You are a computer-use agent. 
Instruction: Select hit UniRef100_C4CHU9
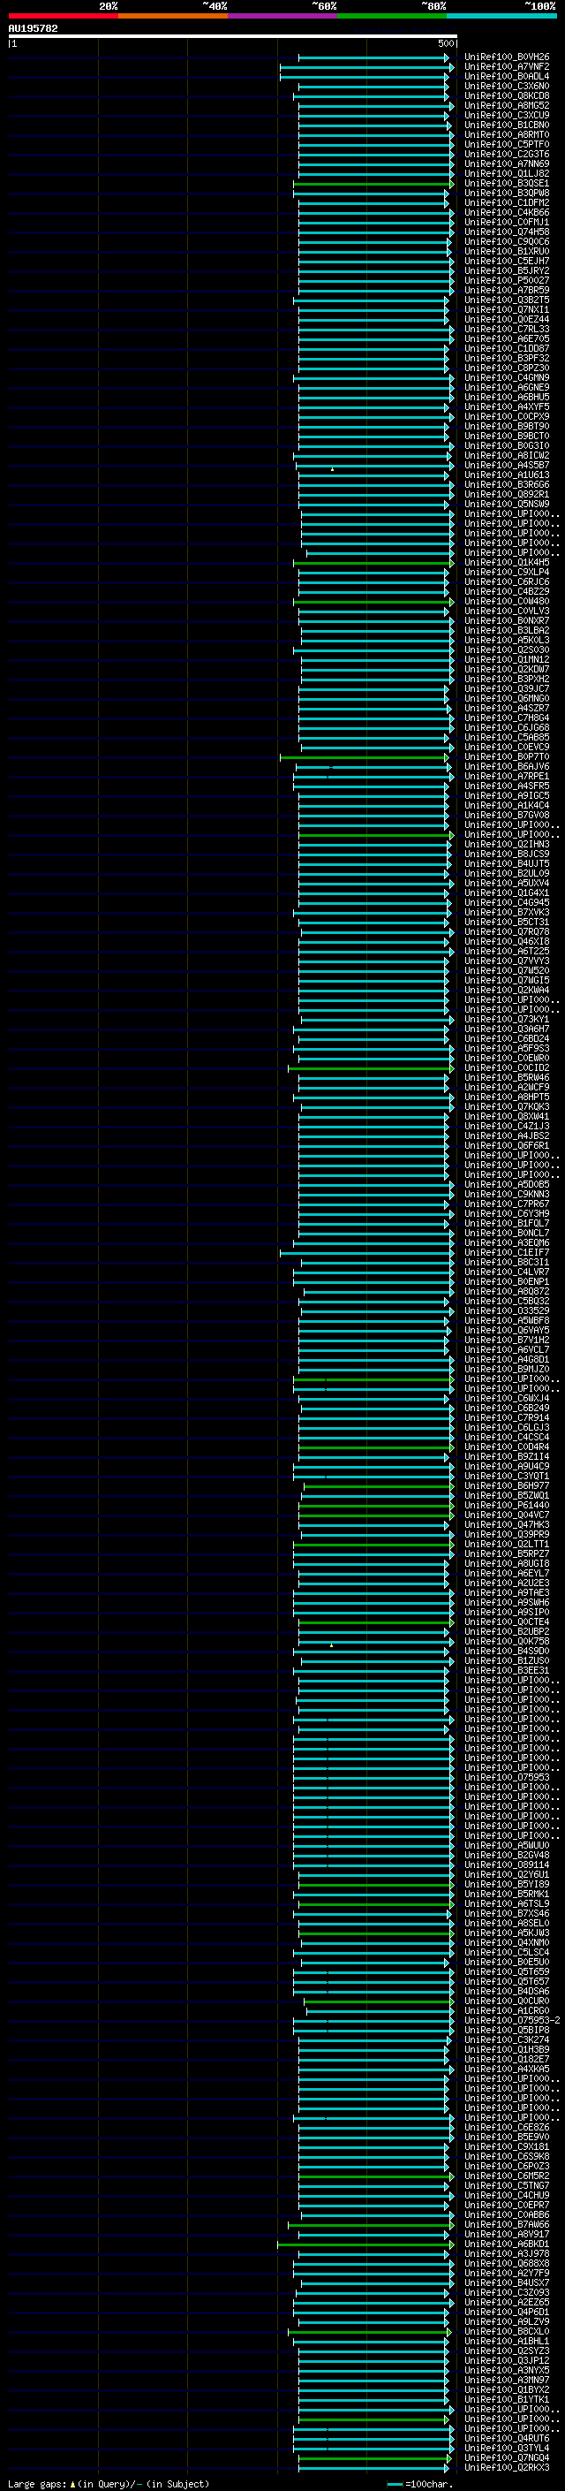click(506, 2196)
